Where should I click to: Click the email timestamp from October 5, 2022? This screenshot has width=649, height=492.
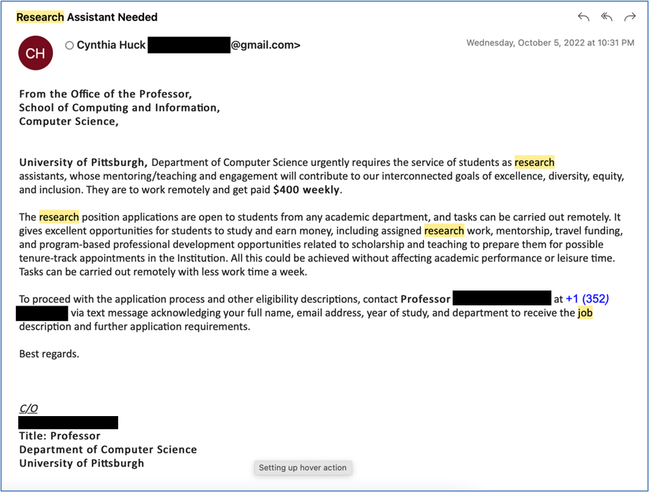click(550, 42)
